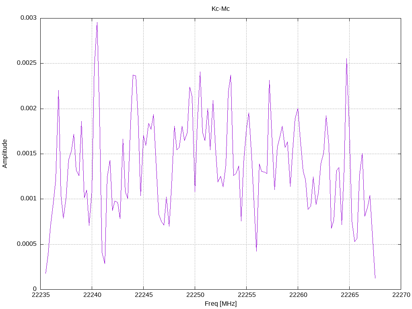Click the Amplitude y-axis label
412x309 pixels.
pyautogui.click(x=5, y=154)
